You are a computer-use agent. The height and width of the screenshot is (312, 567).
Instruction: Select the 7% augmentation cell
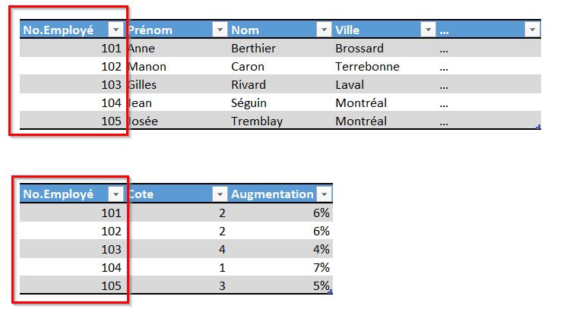pyautogui.click(x=320, y=267)
